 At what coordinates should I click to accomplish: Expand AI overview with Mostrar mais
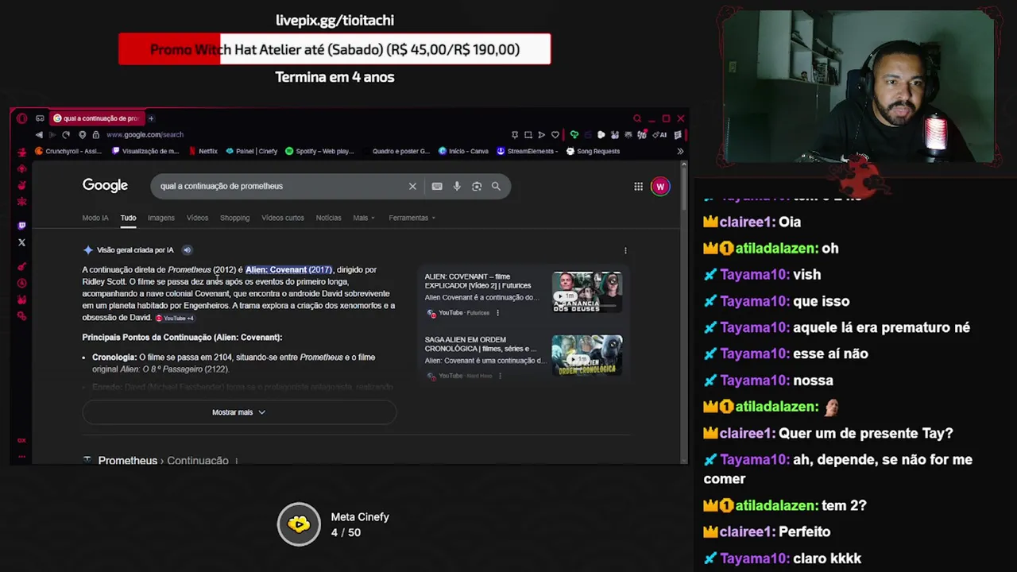pos(239,412)
